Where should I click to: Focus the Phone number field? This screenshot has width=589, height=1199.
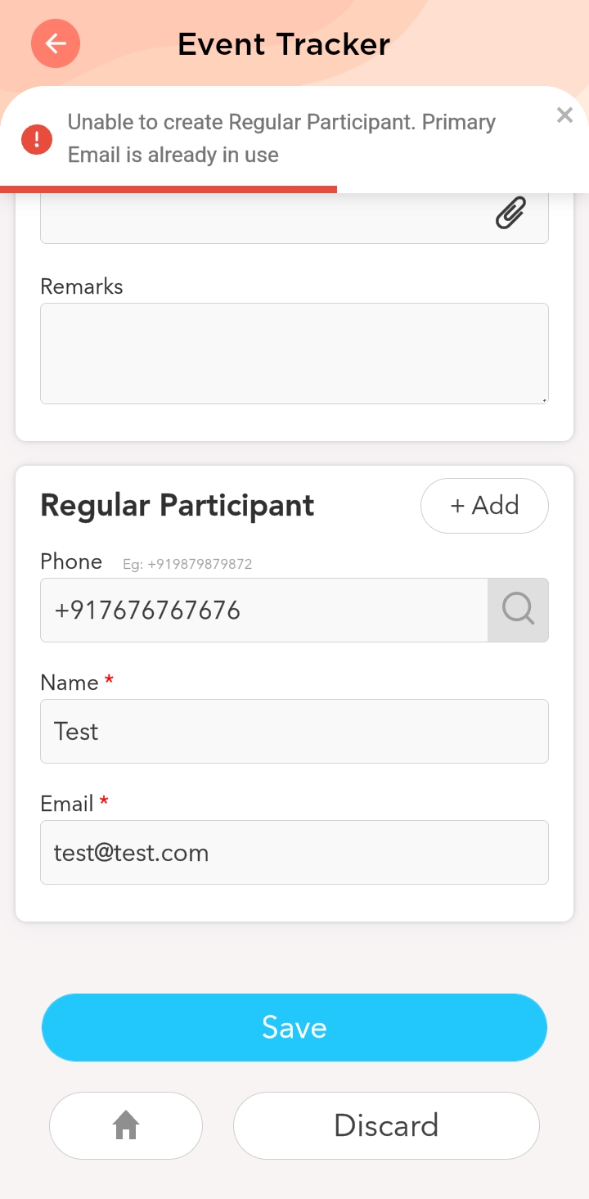pos(263,610)
